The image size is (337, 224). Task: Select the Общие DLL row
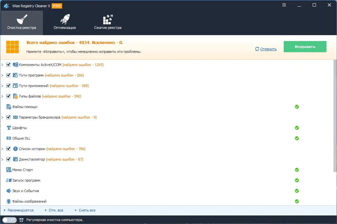tap(167, 138)
